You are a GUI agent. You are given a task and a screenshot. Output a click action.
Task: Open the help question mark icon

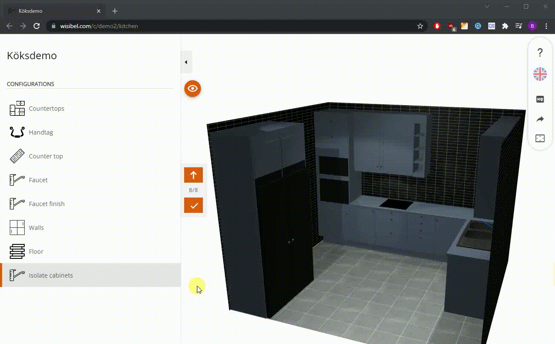click(x=540, y=52)
